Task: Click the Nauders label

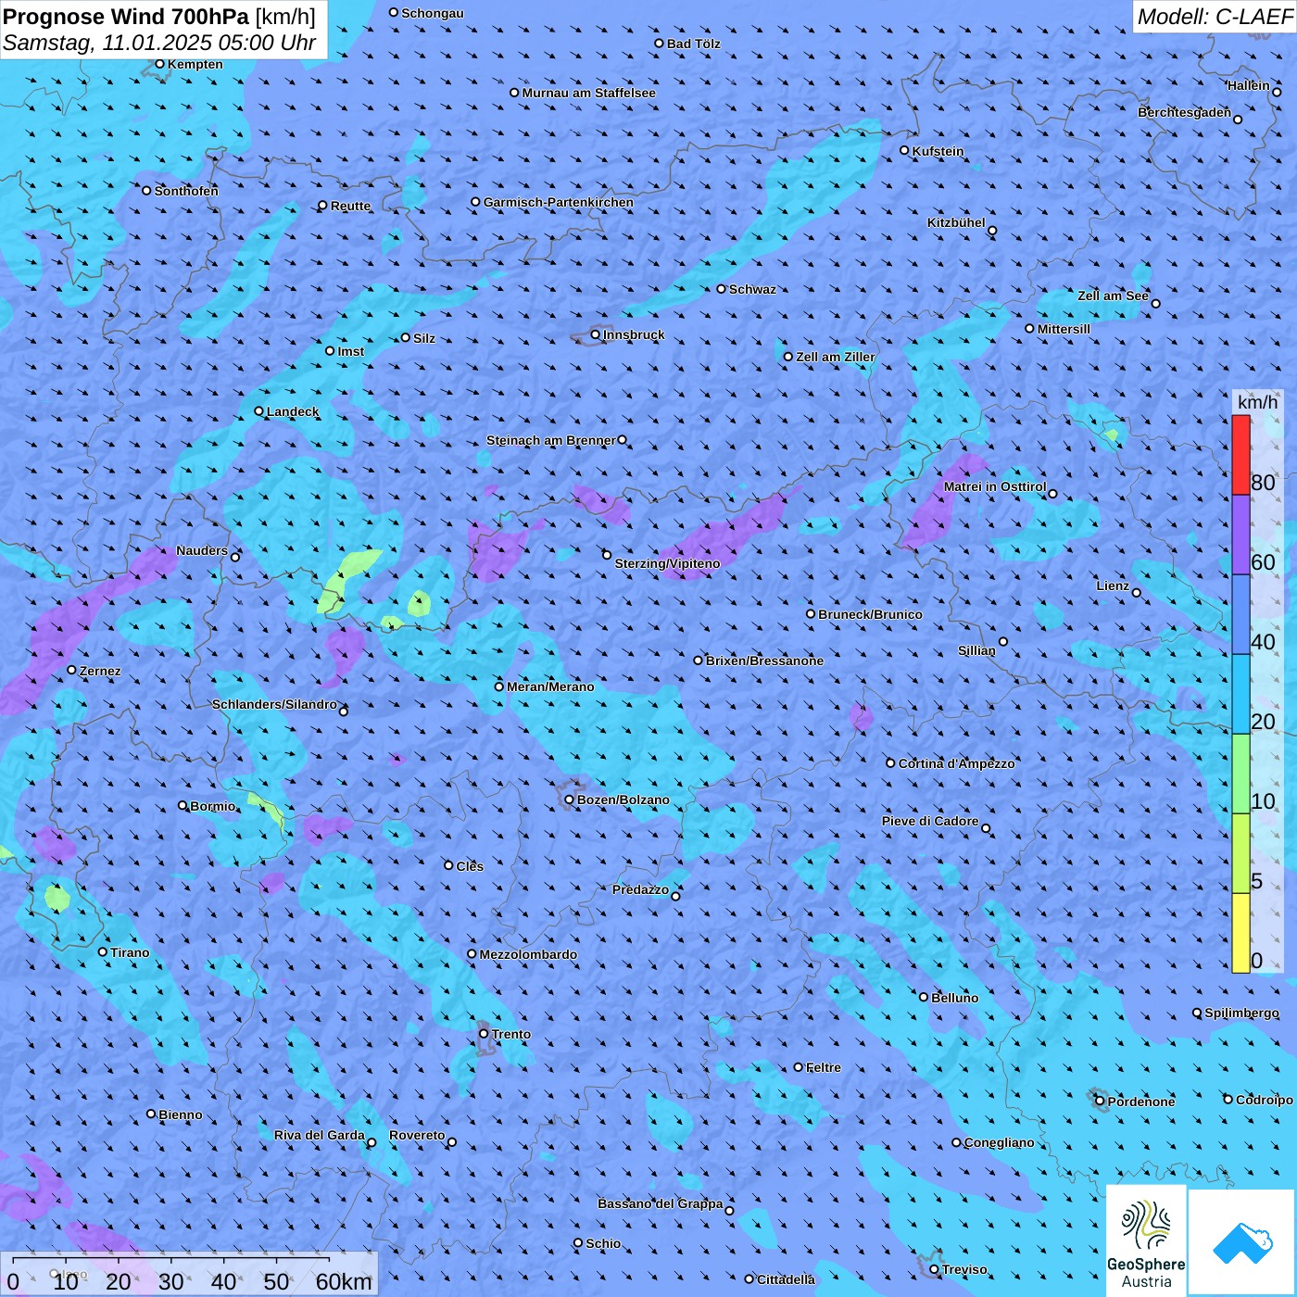Action: [202, 550]
